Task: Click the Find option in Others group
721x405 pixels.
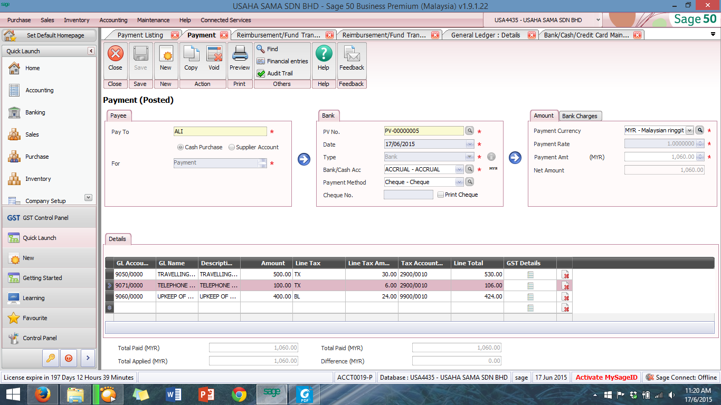Action: click(x=267, y=49)
